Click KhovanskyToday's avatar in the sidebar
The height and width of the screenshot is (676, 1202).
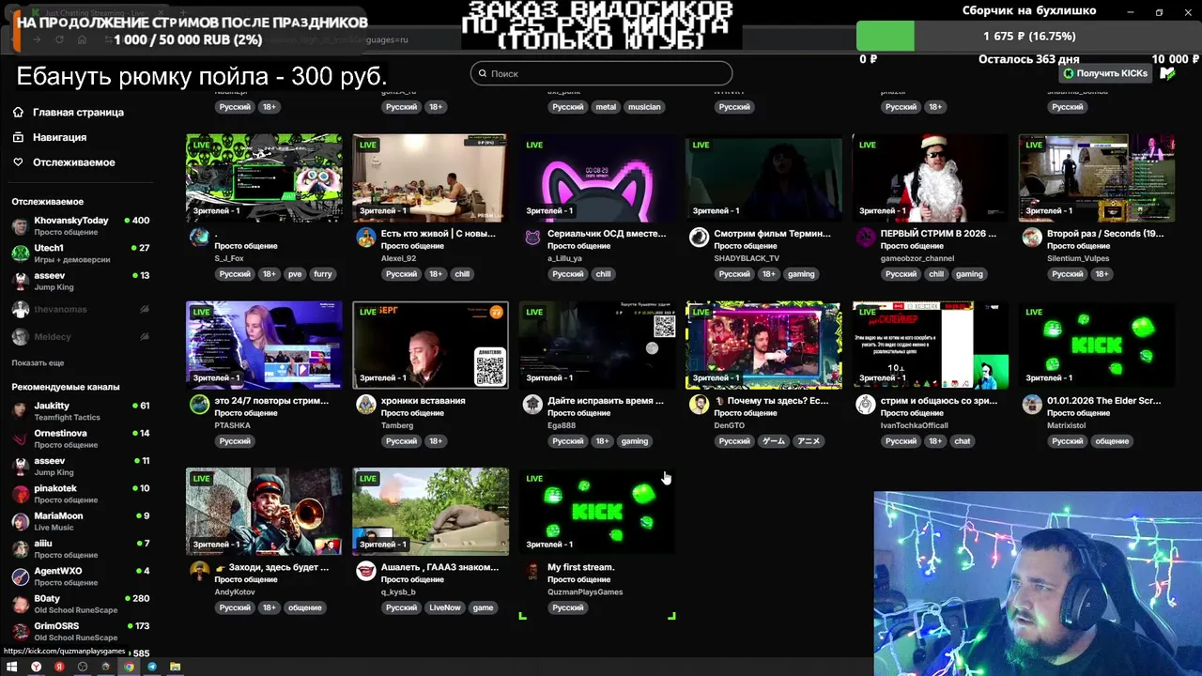(20, 225)
